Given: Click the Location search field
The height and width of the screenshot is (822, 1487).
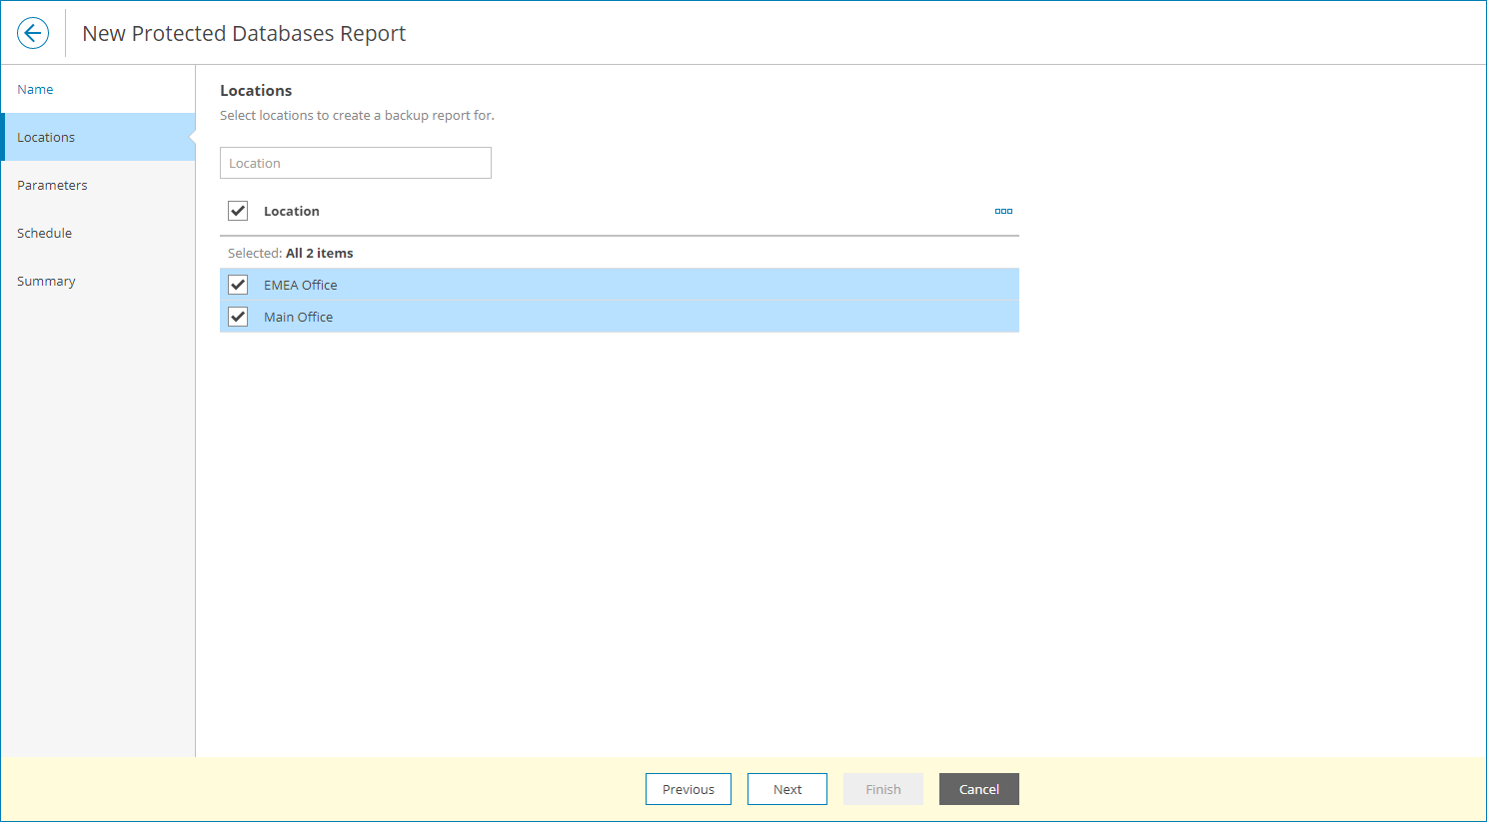Looking at the screenshot, I should tap(356, 163).
